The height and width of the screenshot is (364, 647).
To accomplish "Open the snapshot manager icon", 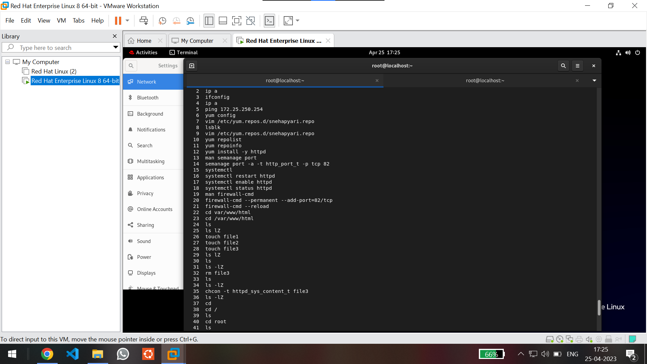I will click(190, 21).
